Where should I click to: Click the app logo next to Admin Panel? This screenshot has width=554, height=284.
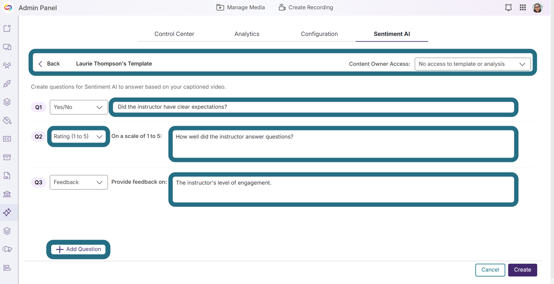coord(8,8)
